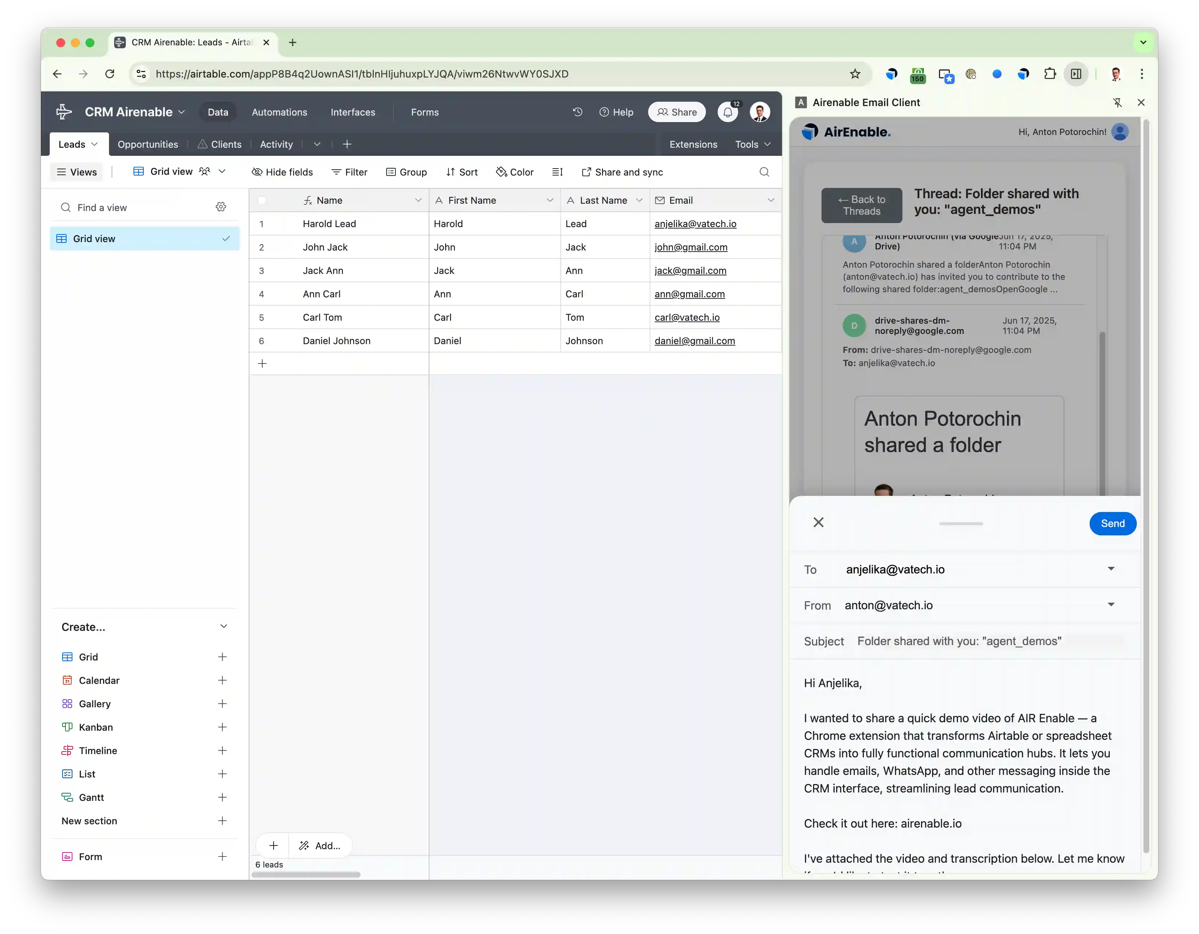The image size is (1199, 934).
Task: Open base revision history via clock icon
Action: point(577,112)
